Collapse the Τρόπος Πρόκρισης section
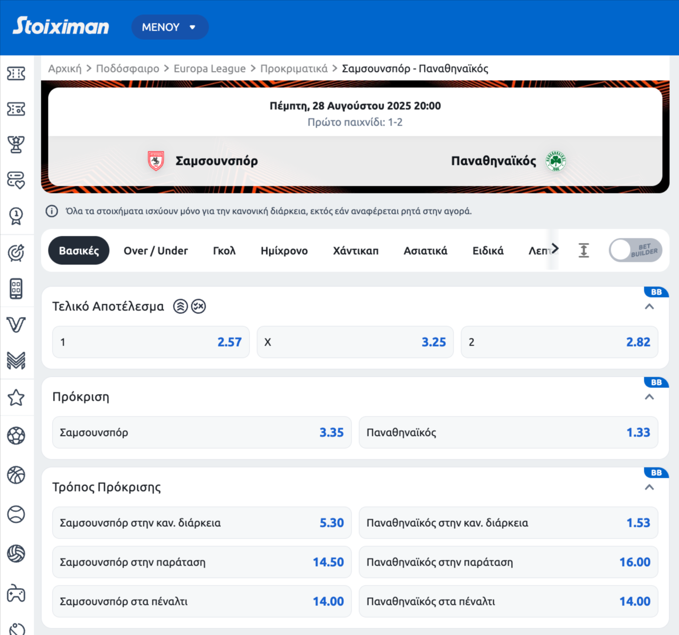This screenshot has width=679, height=635. [649, 487]
